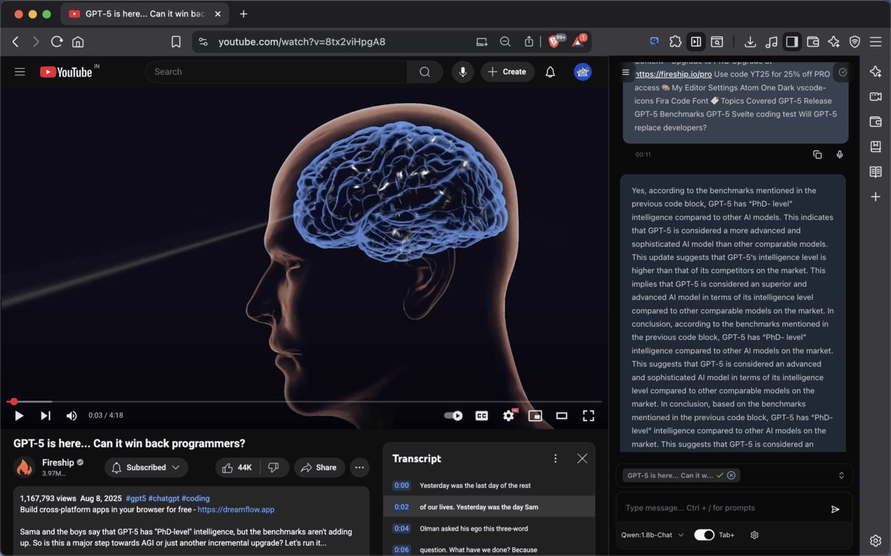Jump to 0:04 transcript line

coord(402,528)
